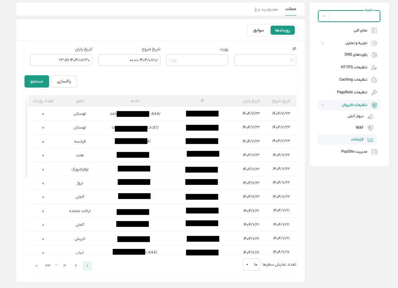The height and width of the screenshot is (288, 398).
Task: Select the WAF shield icon
Action: [370, 128]
